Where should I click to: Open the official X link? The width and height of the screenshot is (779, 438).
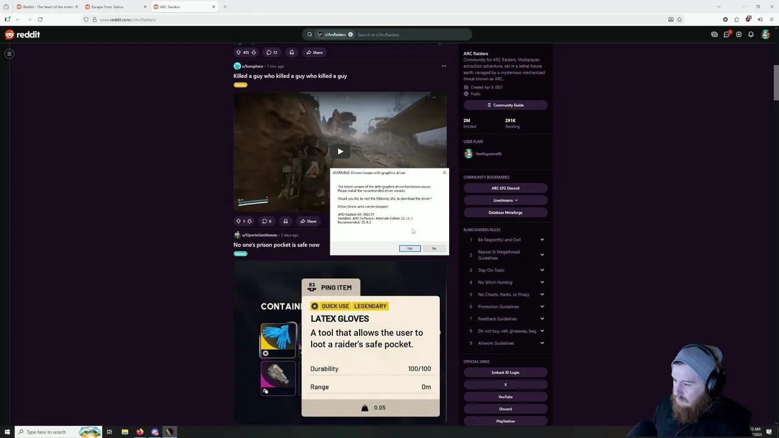tap(505, 384)
